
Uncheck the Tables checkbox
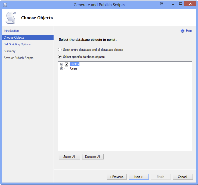67,64
